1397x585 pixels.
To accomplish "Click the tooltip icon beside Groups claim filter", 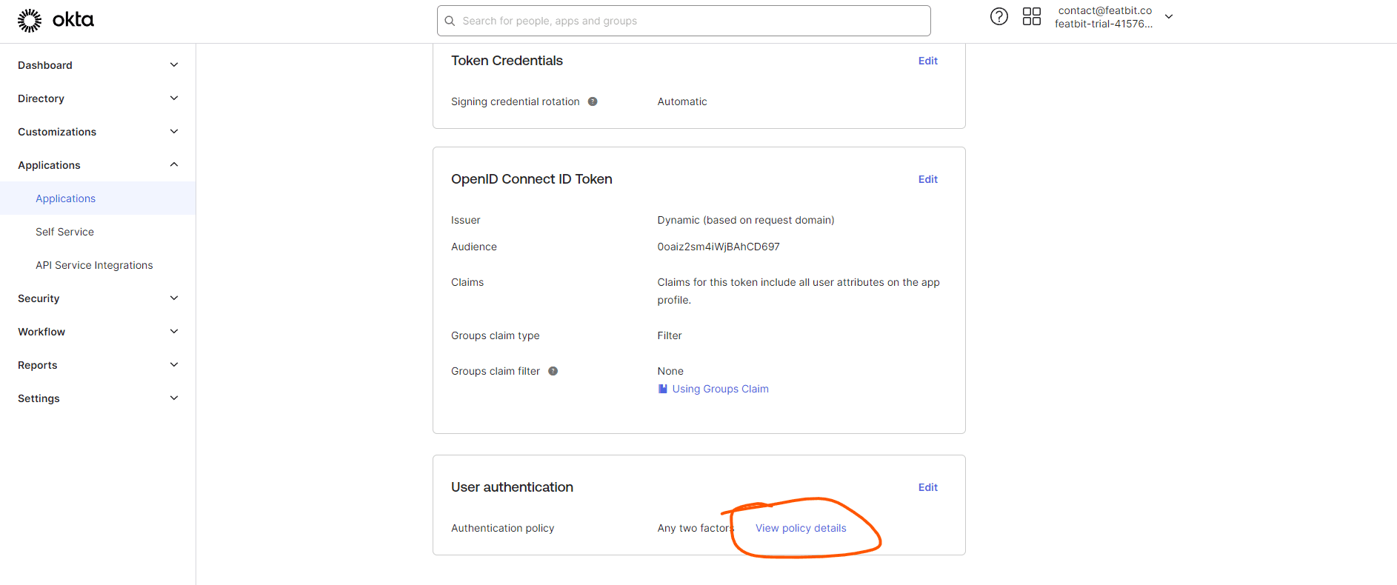I will [x=553, y=370].
